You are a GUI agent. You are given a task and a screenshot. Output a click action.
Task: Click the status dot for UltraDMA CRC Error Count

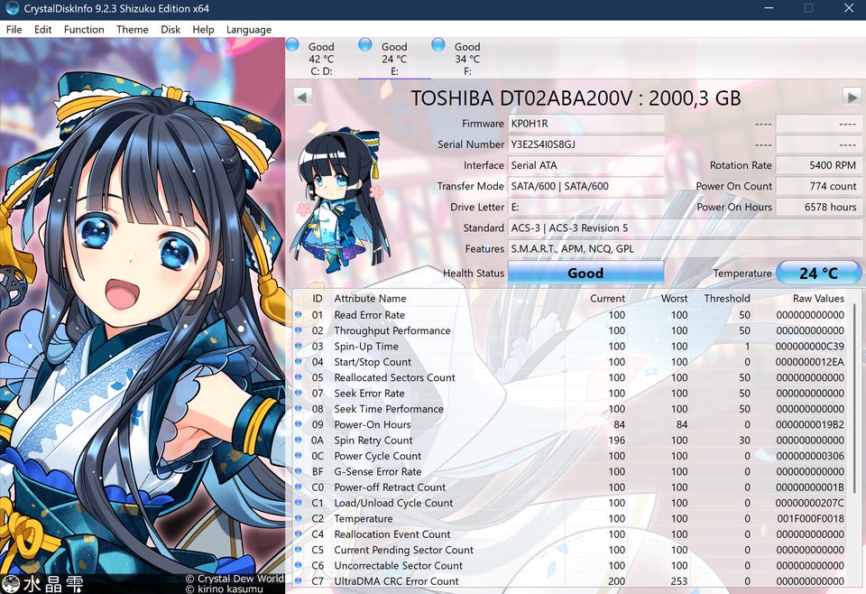coord(299,580)
